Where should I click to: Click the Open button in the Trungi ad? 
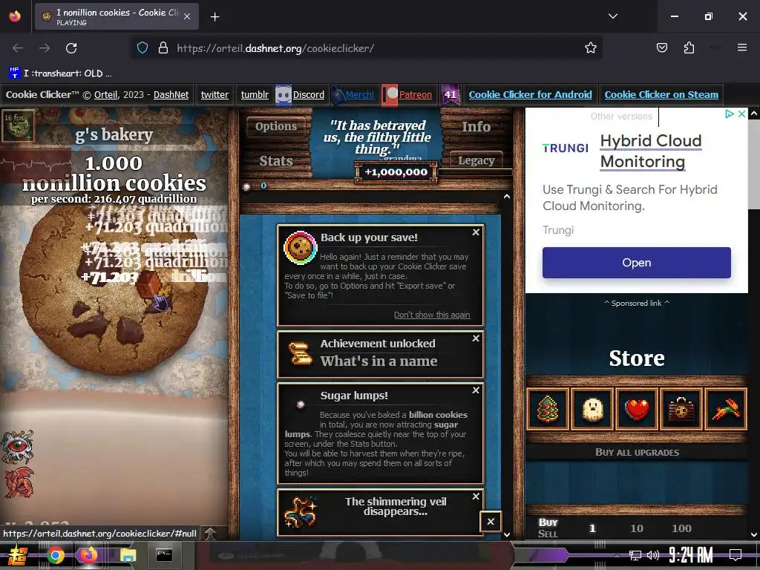[636, 263]
